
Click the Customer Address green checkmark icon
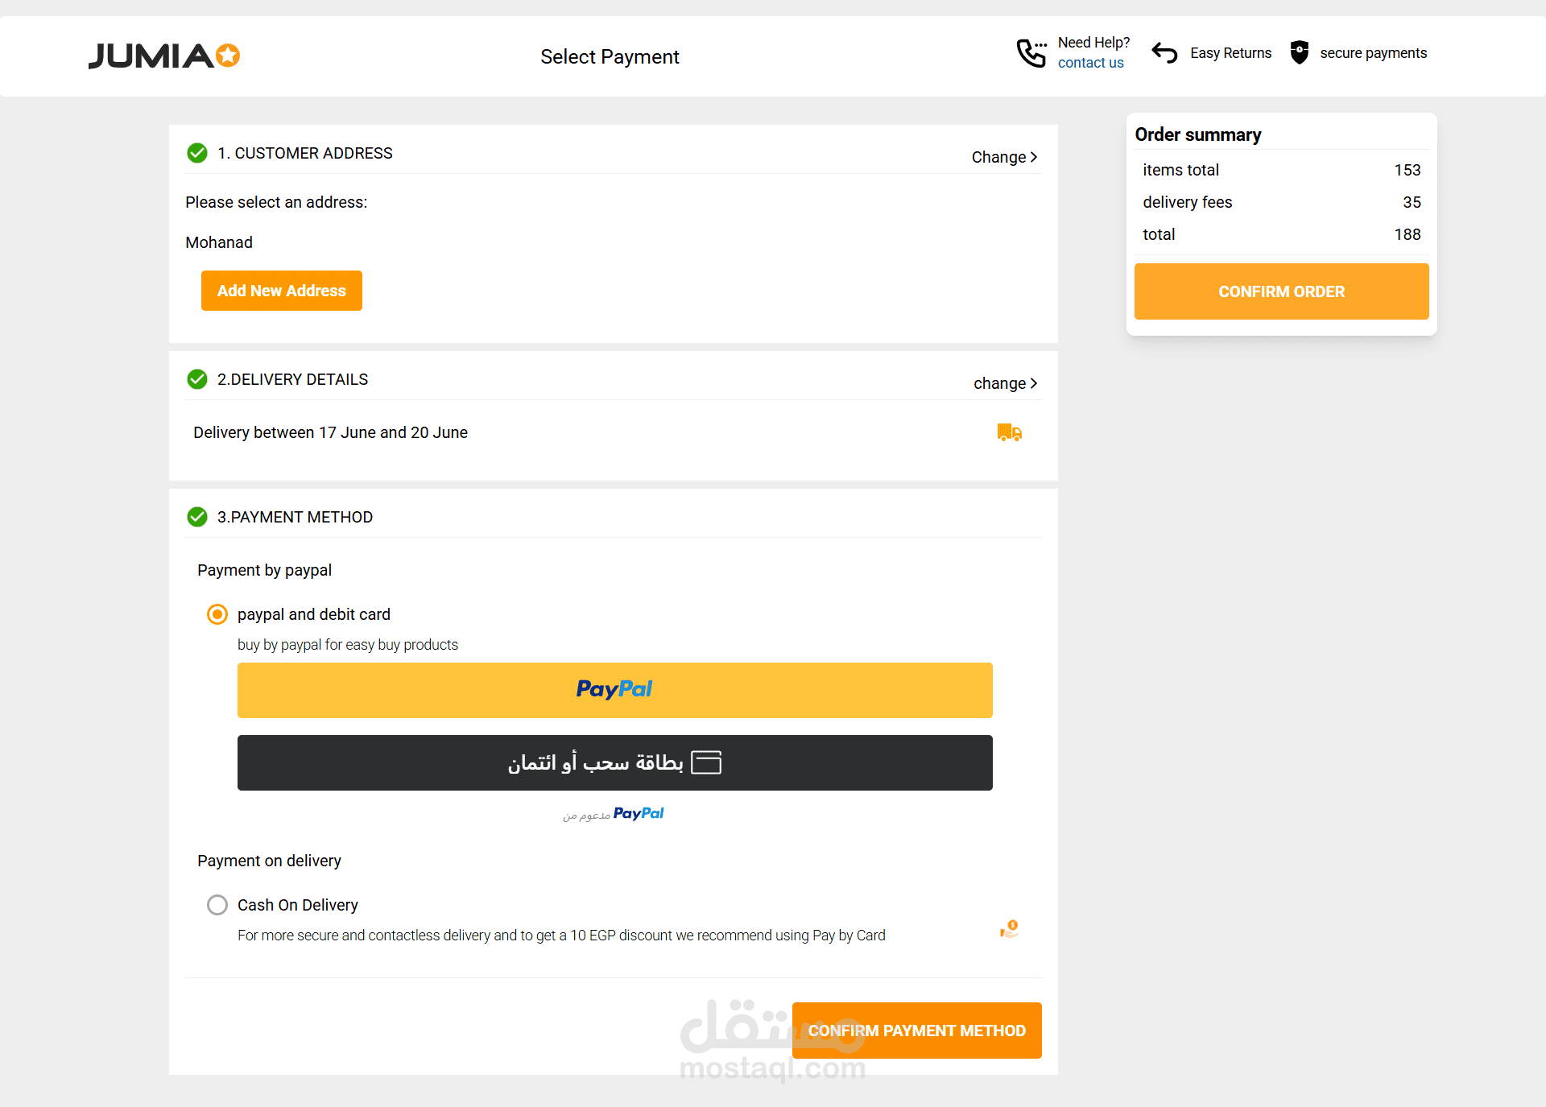pyautogui.click(x=197, y=153)
